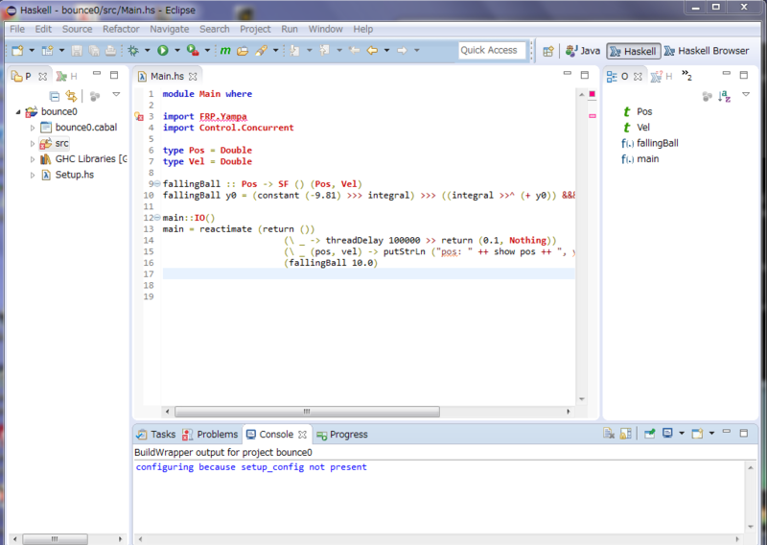Open the Run dropdown arrow
This screenshot has width=767, height=545.
177,51
